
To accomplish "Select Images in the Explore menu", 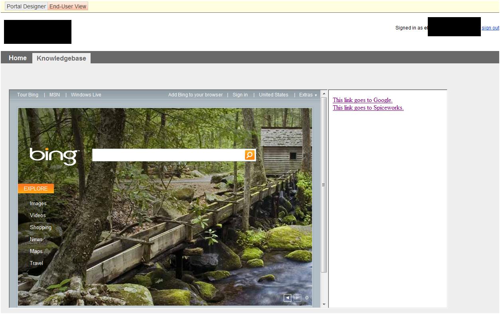I will coord(38,203).
